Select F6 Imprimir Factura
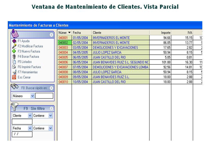Viewport: 208px width, 150px height. pos(29,67)
